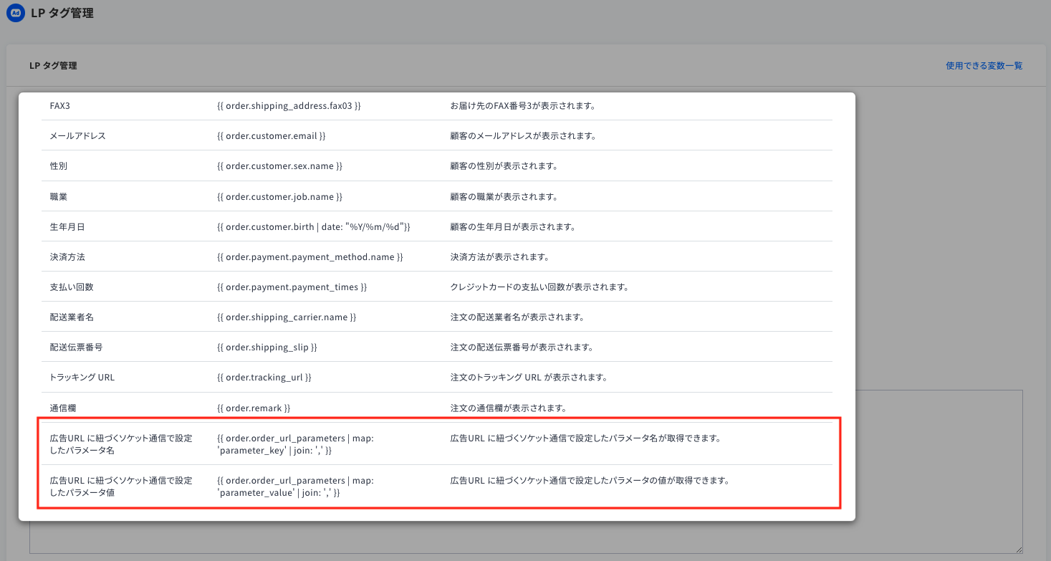Click description クレジットカードの支払い回数が表示されます

tap(539, 287)
